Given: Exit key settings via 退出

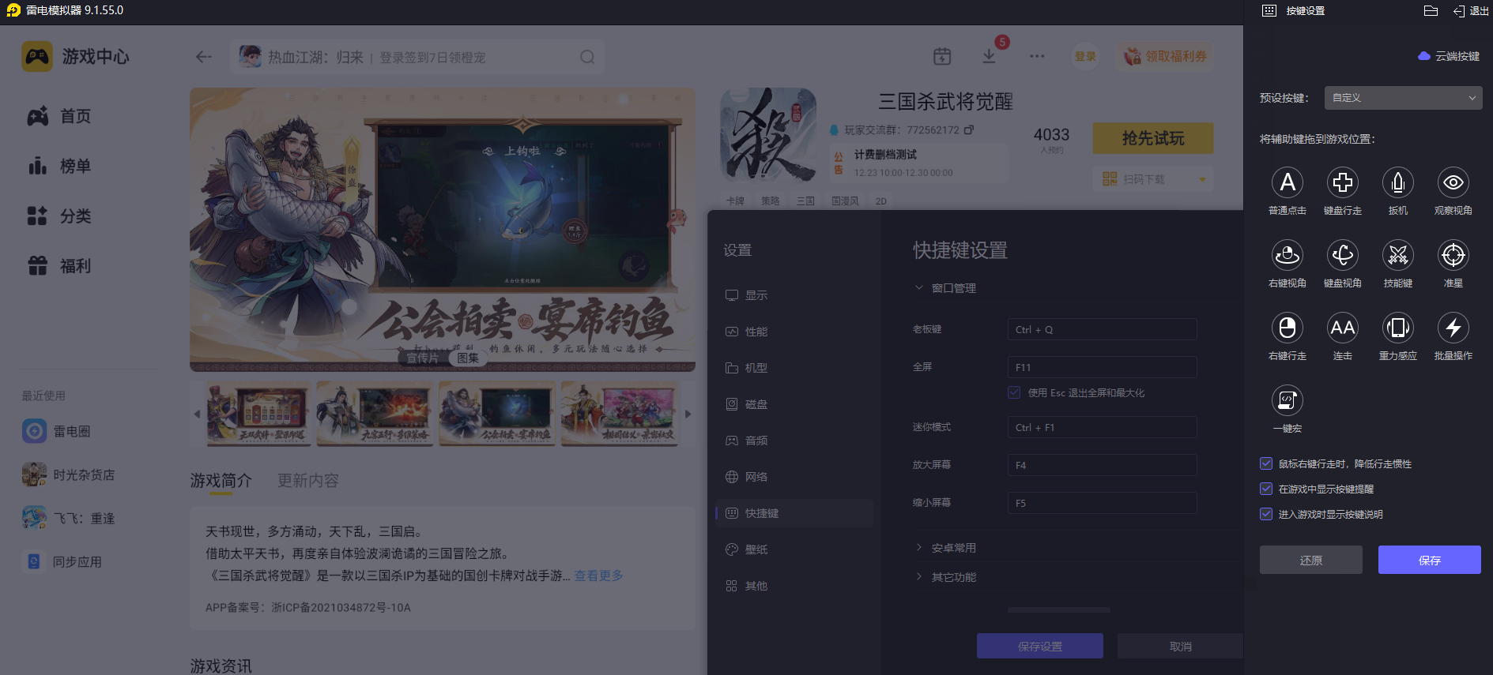Looking at the screenshot, I should click(x=1471, y=11).
